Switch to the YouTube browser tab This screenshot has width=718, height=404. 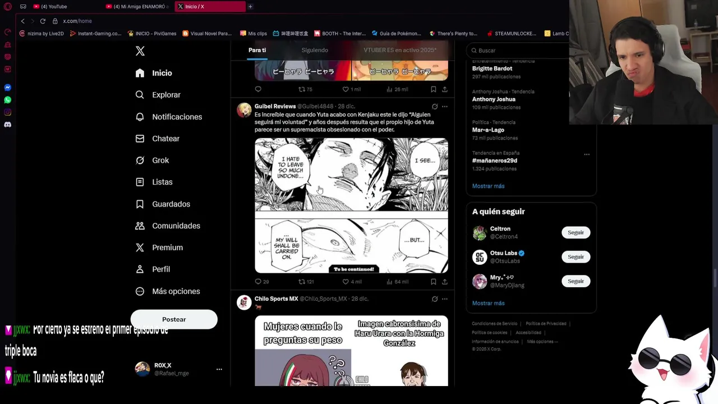point(65,7)
